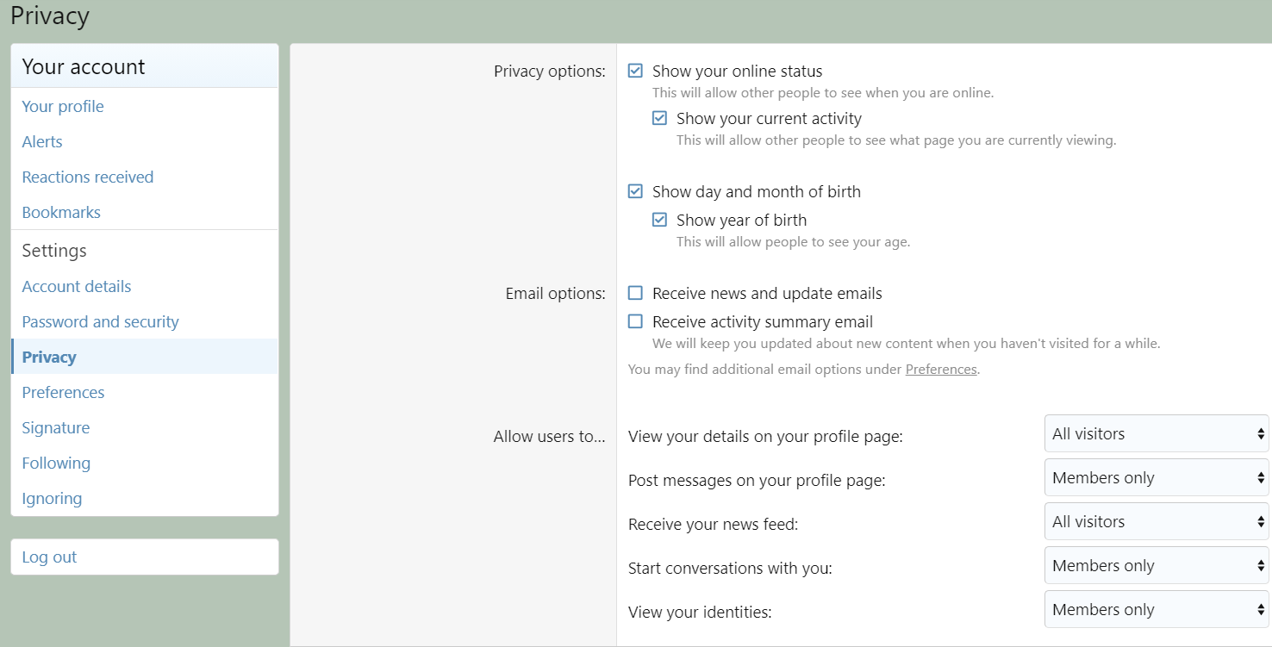Uncheck Show year of birth
Image resolution: width=1272 pixels, height=647 pixels.
[x=660, y=220]
